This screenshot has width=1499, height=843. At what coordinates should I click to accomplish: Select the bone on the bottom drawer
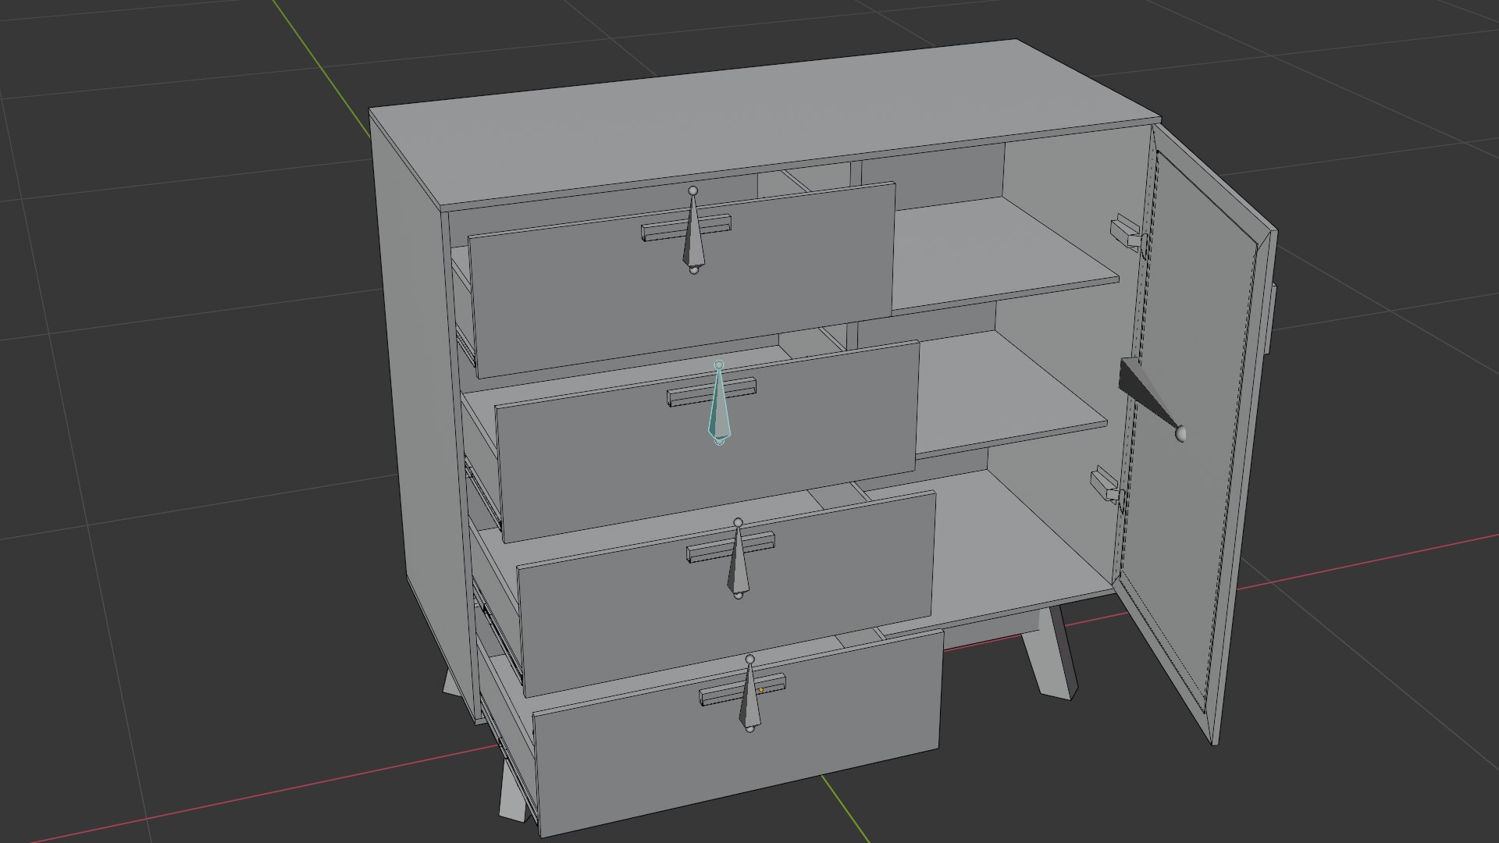point(749,695)
